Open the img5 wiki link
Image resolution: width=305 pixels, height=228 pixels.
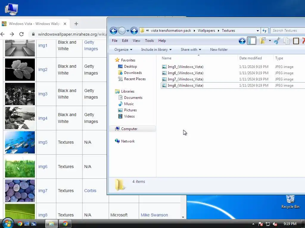click(43, 142)
